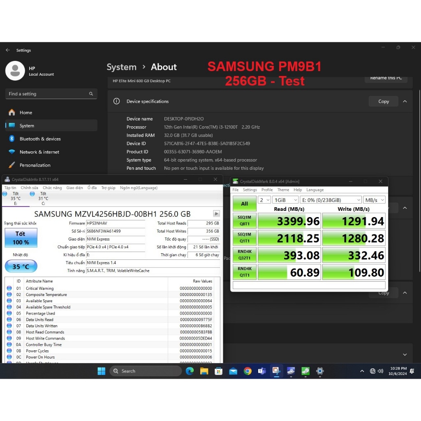
Task: Click the green All benchmark button
Action: click(244, 204)
